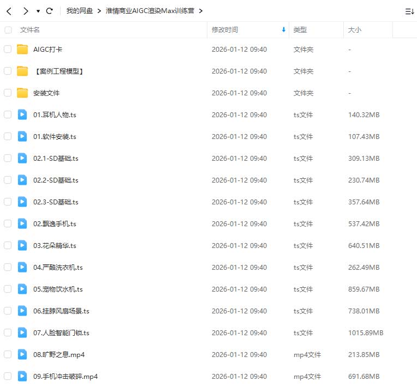Screen dimensions: 417x387
Task: Click the video icon of 03.花朵精华.ts
Action: (22, 245)
